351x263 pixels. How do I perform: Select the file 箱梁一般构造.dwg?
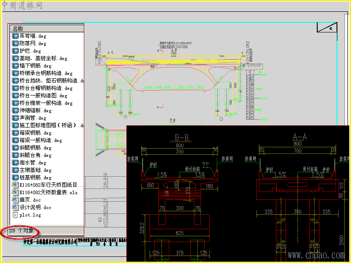pos(41,140)
